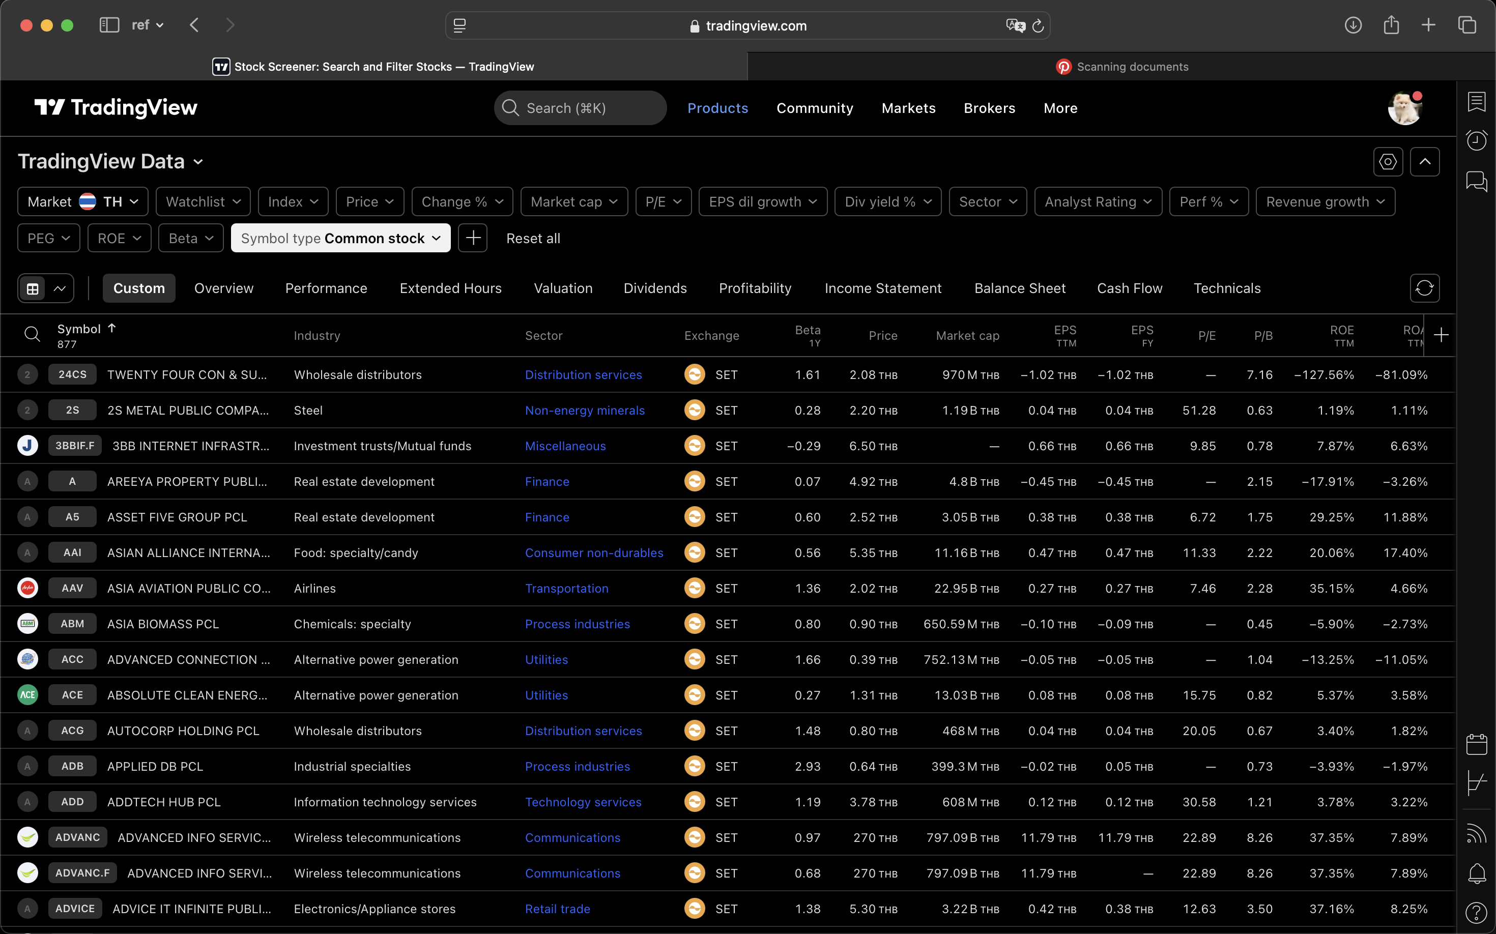Switch to the Valuation tab
The width and height of the screenshot is (1496, 934).
(x=563, y=288)
